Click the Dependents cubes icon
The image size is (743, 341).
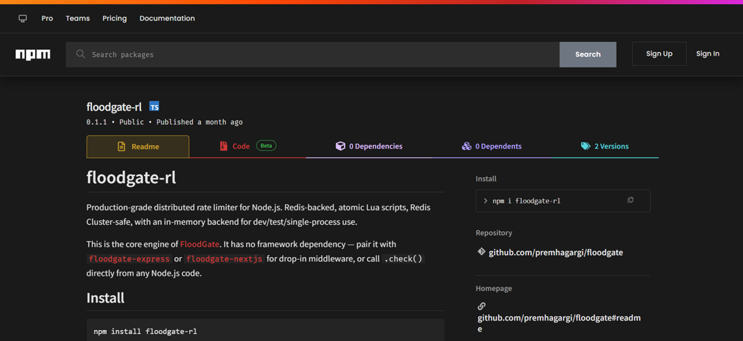coord(466,146)
